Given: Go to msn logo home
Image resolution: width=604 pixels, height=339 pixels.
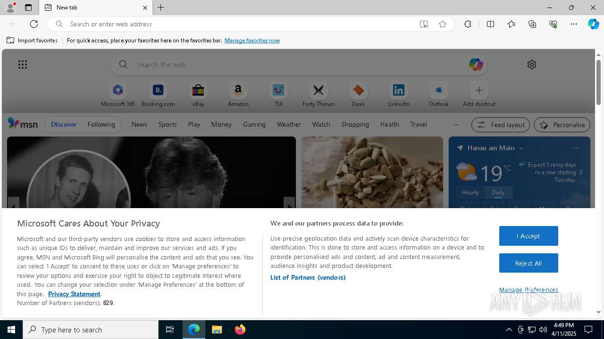Looking at the screenshot, I should (23, 124).
